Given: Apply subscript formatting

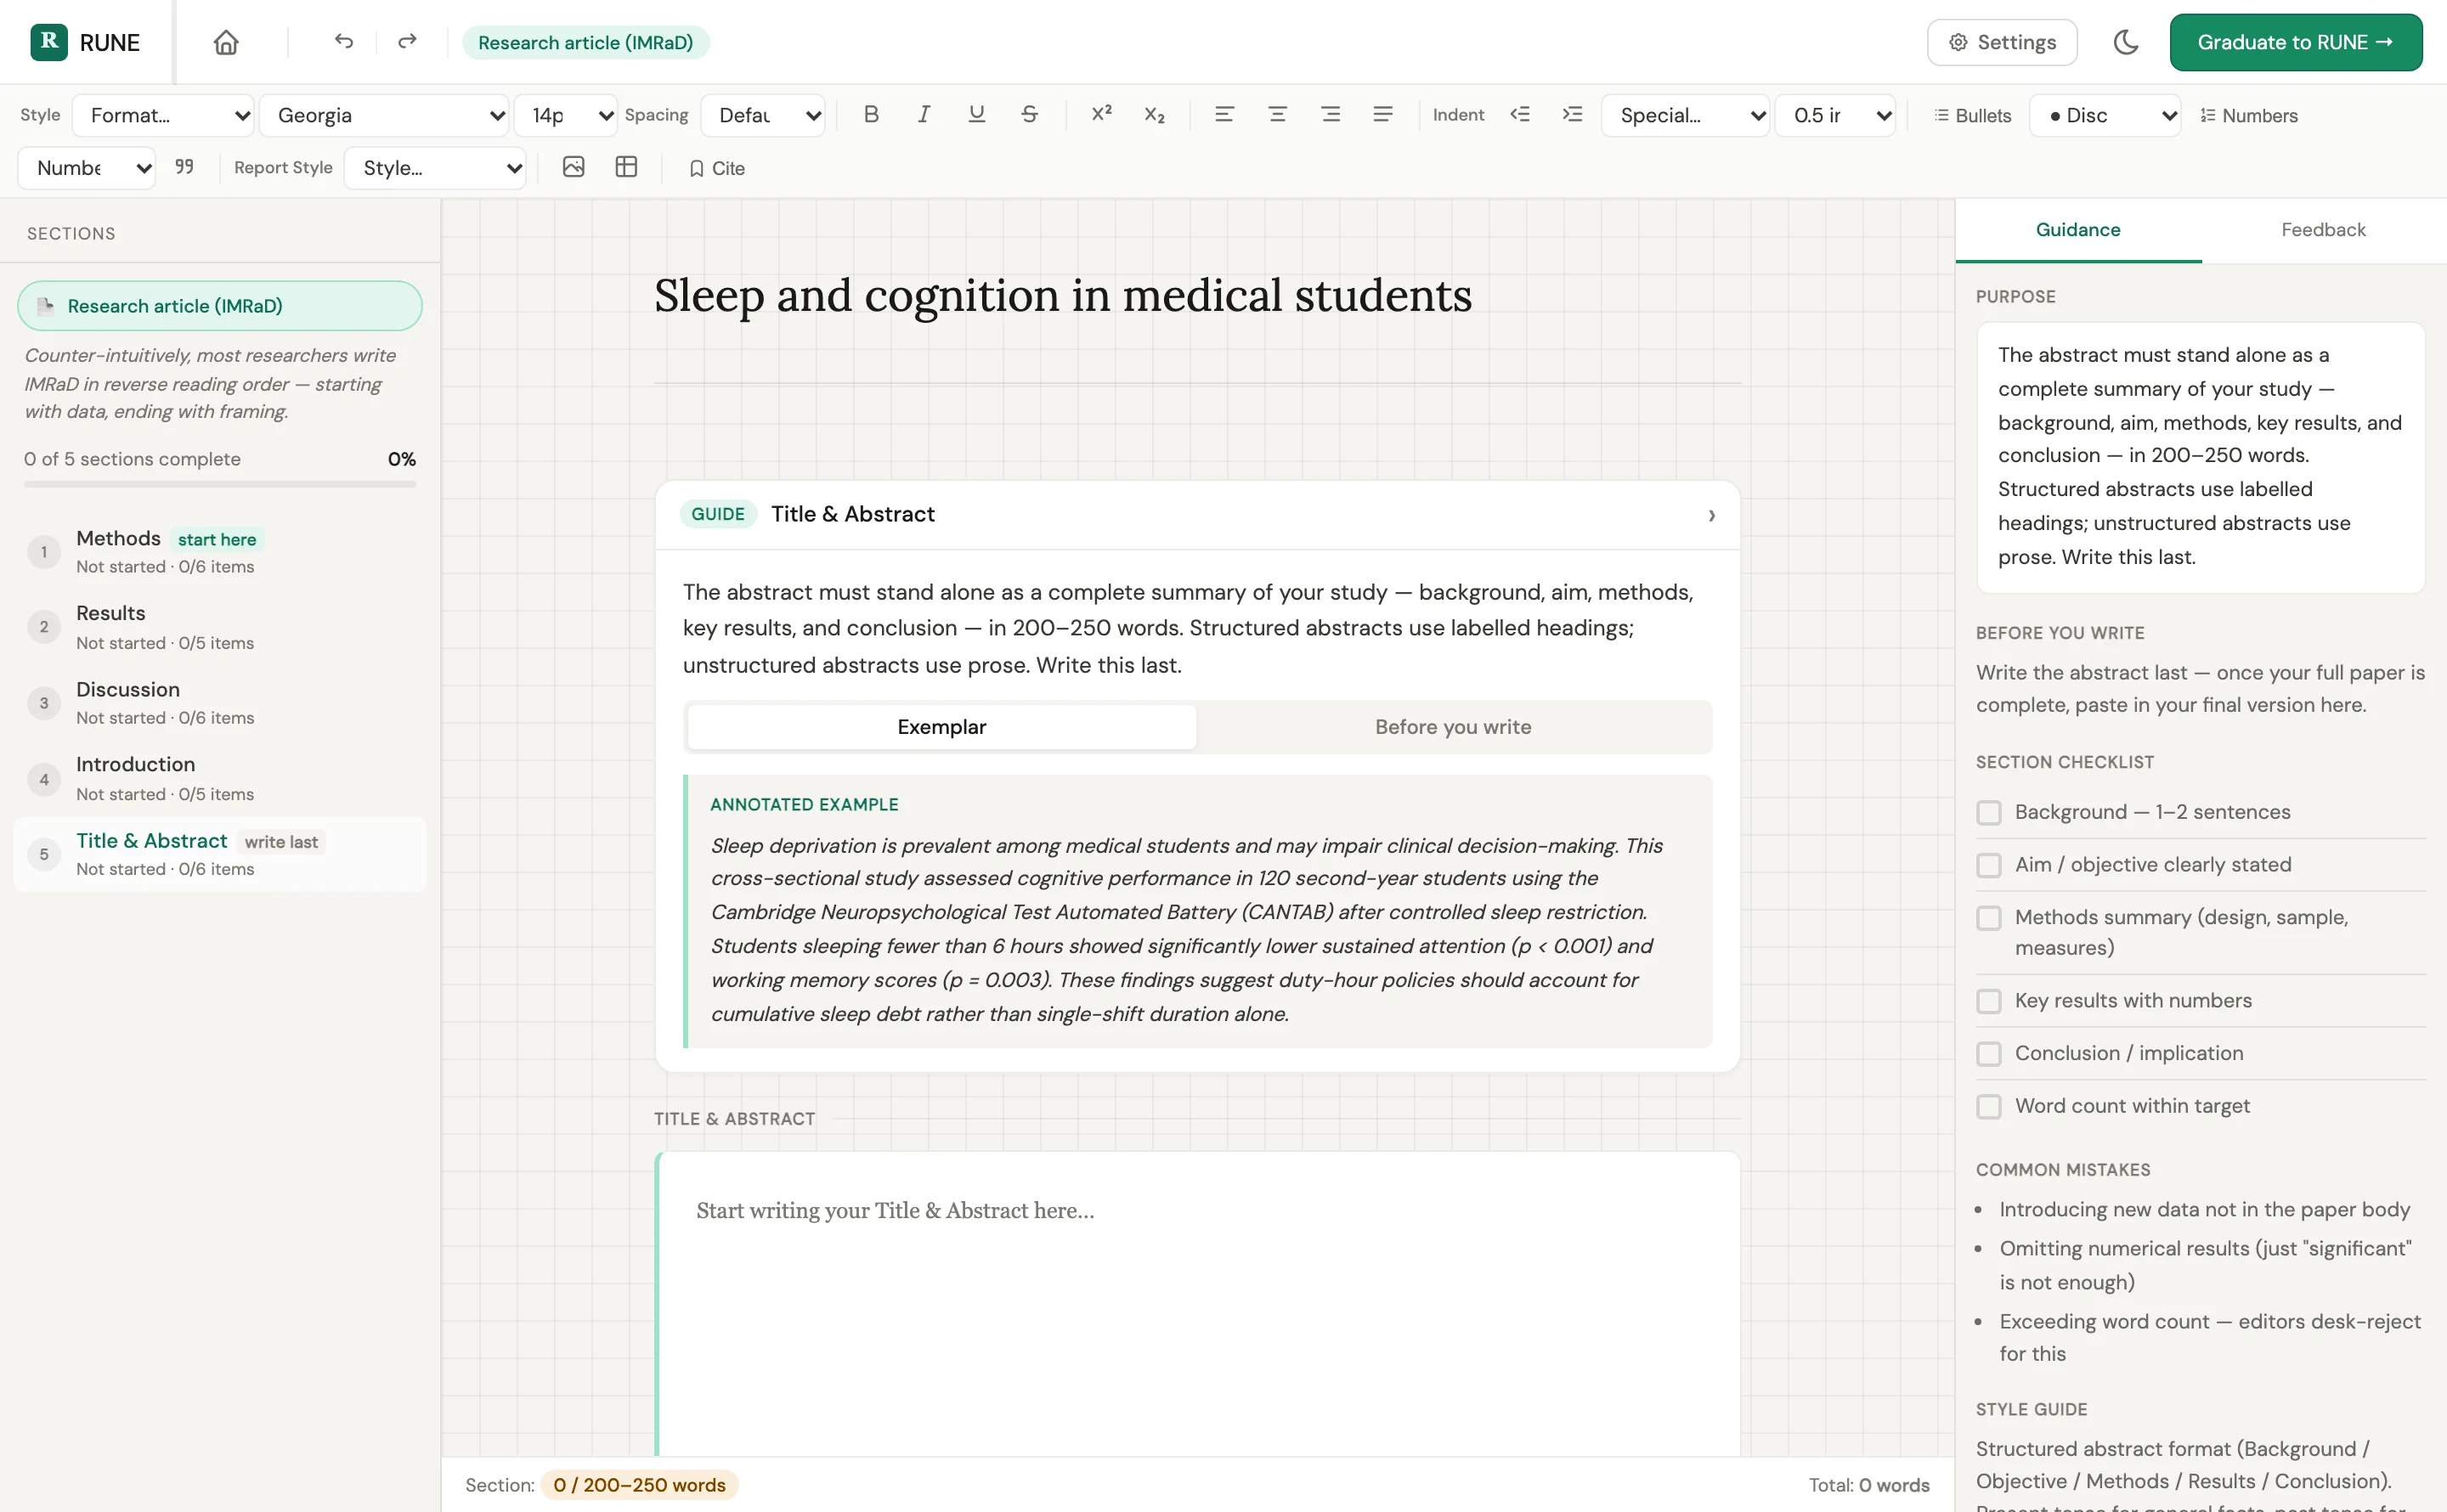Looking at the screenshot, I should (x=1155, y=115).
